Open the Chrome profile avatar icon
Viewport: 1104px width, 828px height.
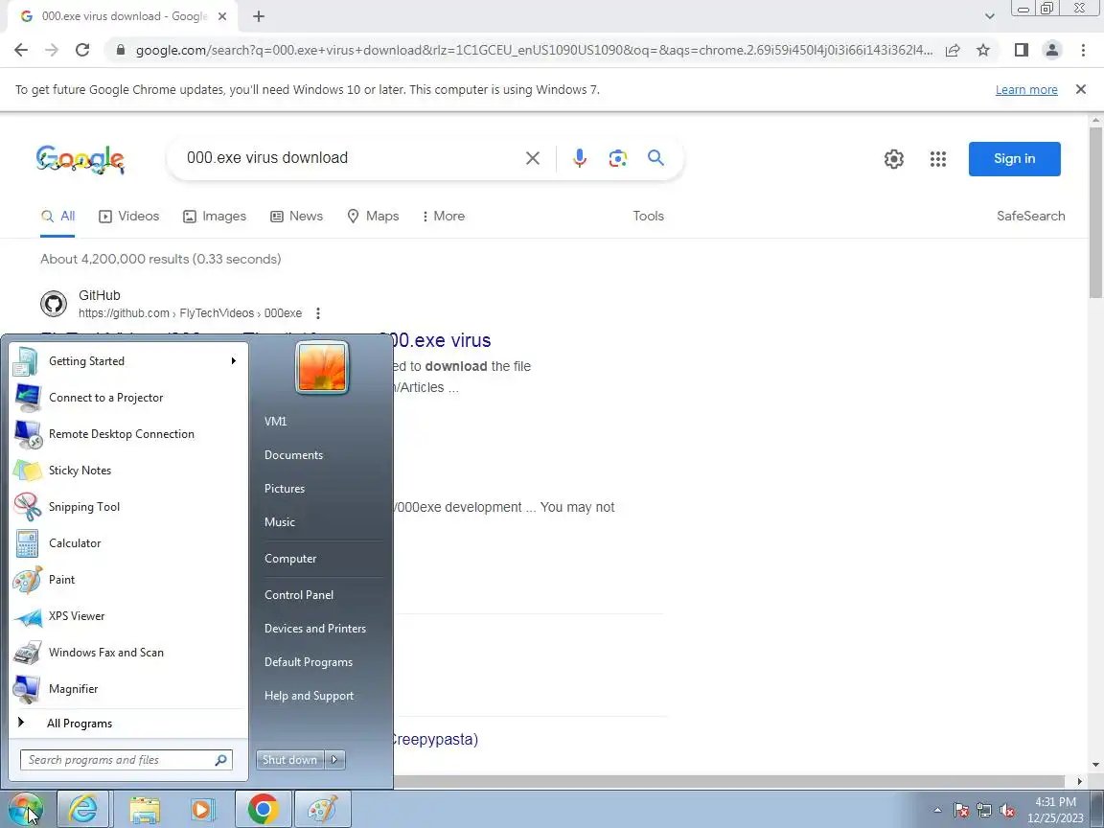[1052, 50]
